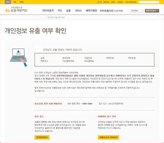The height and width of the screenshot is (143, 164).
Task: Click the 자택전화 leaked item text
Action: click(110, 58)
